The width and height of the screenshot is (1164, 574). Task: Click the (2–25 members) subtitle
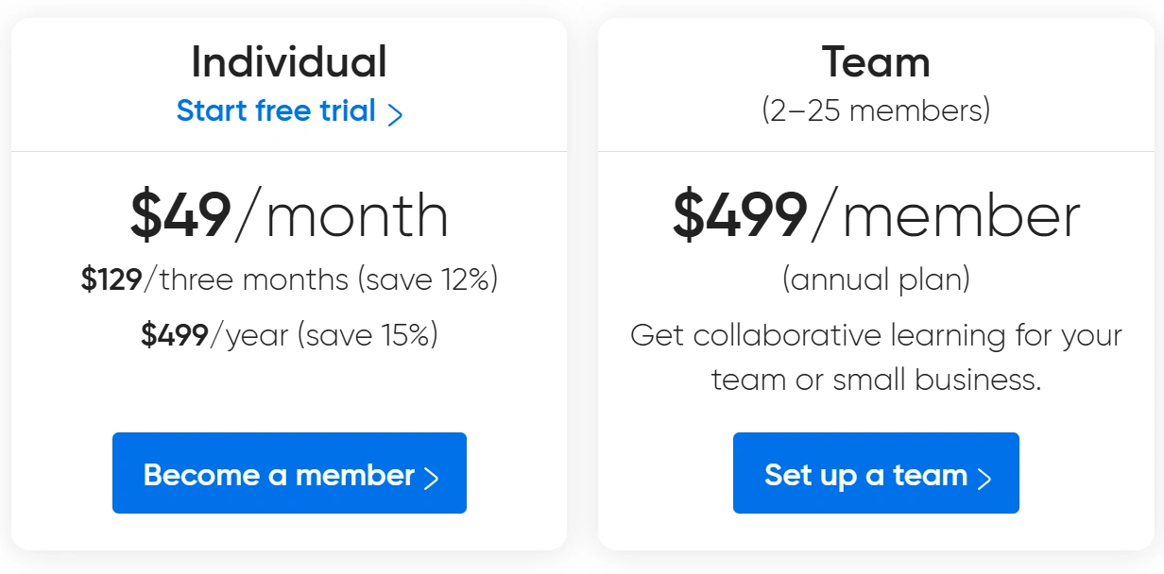(876, 111)
